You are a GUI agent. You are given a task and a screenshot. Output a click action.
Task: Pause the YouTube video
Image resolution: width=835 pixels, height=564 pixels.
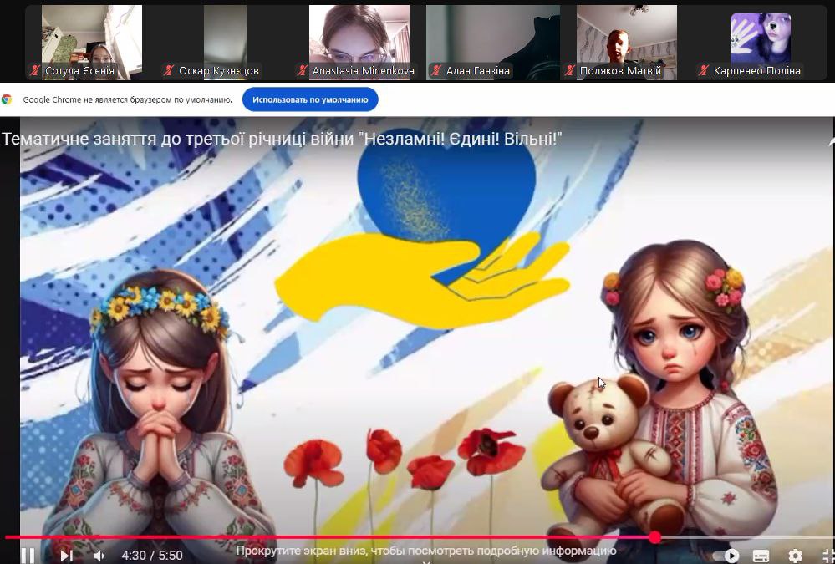point(28,555)
